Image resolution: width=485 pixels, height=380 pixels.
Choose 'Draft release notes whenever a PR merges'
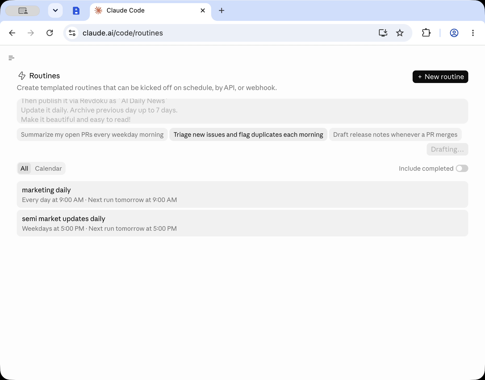click(395, 134)
